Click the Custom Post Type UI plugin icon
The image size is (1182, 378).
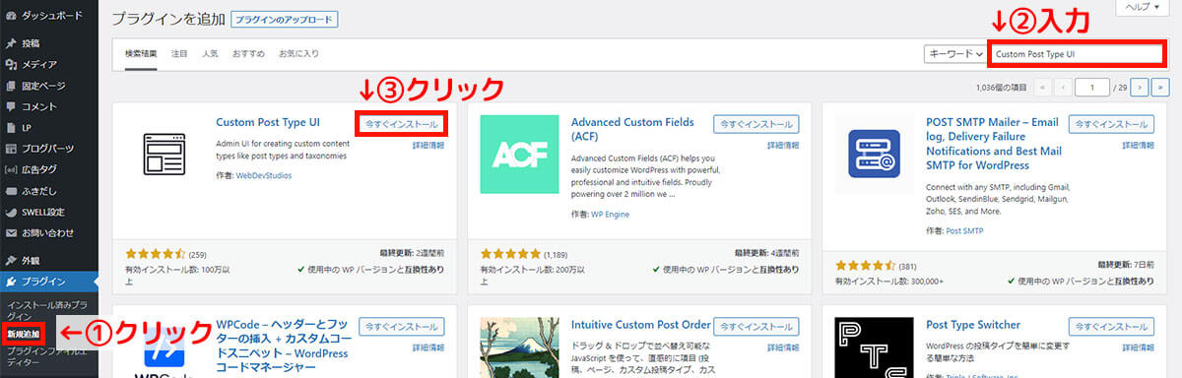(164, 156)
